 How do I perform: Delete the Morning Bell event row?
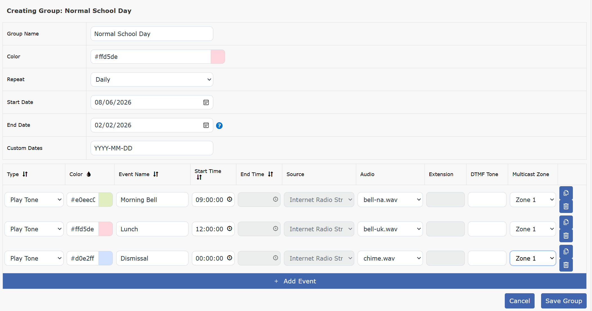(566, 206)
